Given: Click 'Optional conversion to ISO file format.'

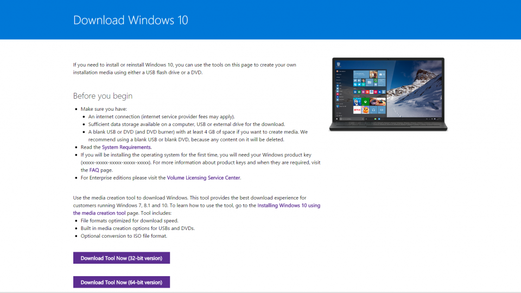Looking at the screenshot, I should coord(124,236).
